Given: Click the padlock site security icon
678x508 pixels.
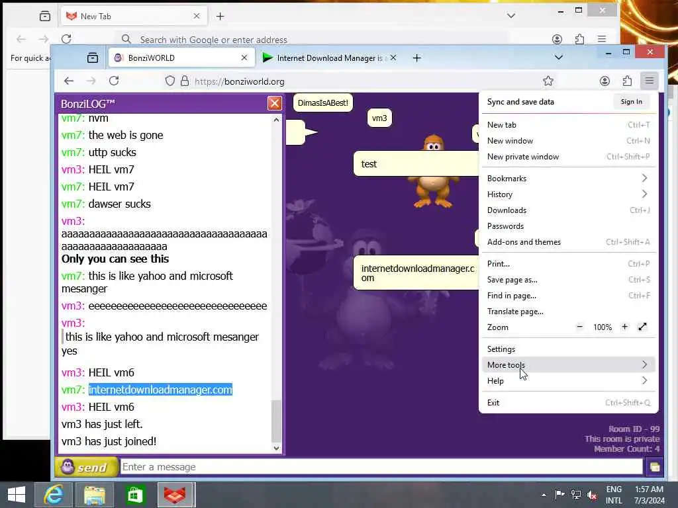Looking at the screenshot, I should [x=185, y=81].
